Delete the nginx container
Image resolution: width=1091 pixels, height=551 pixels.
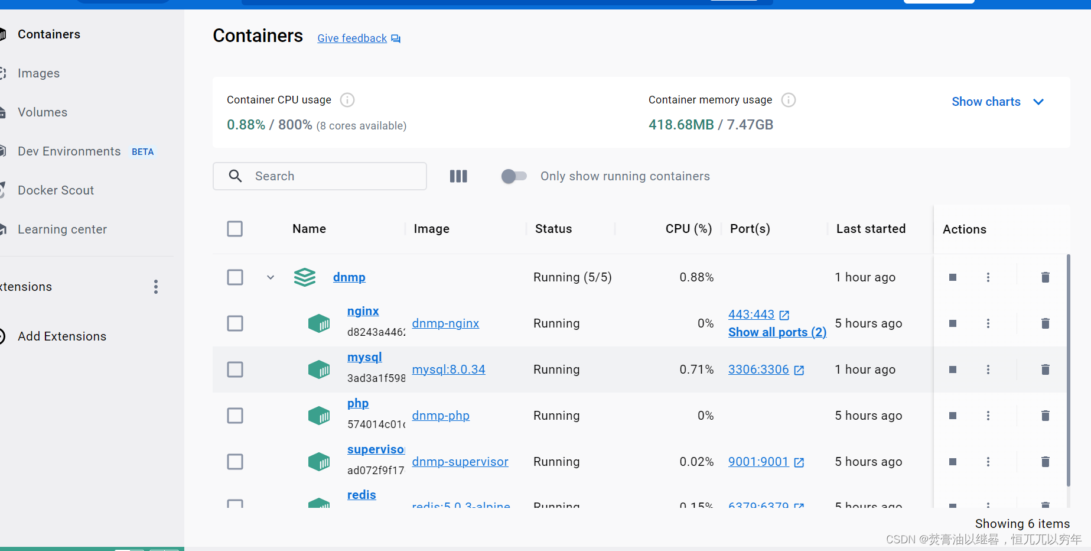[x=1045, y=323]
